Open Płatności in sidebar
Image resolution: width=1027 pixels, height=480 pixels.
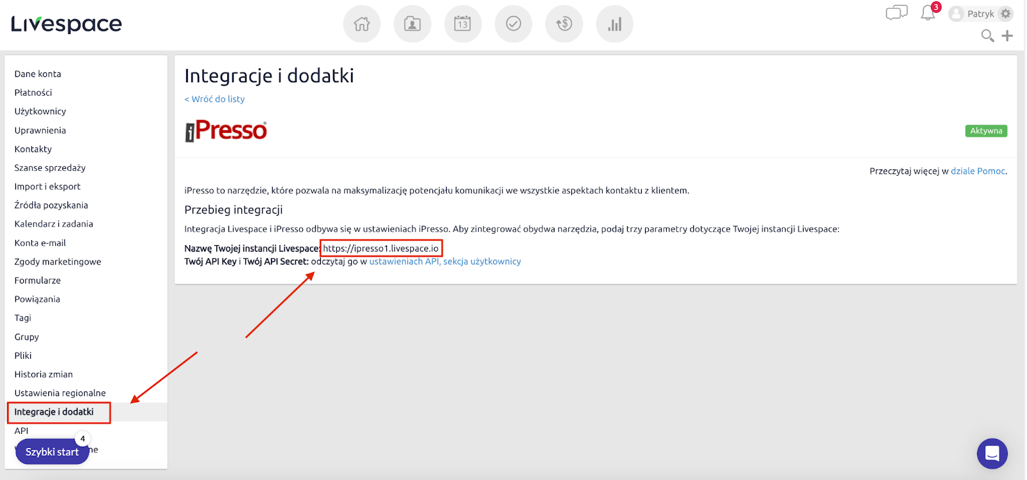(x=33, y=92)
